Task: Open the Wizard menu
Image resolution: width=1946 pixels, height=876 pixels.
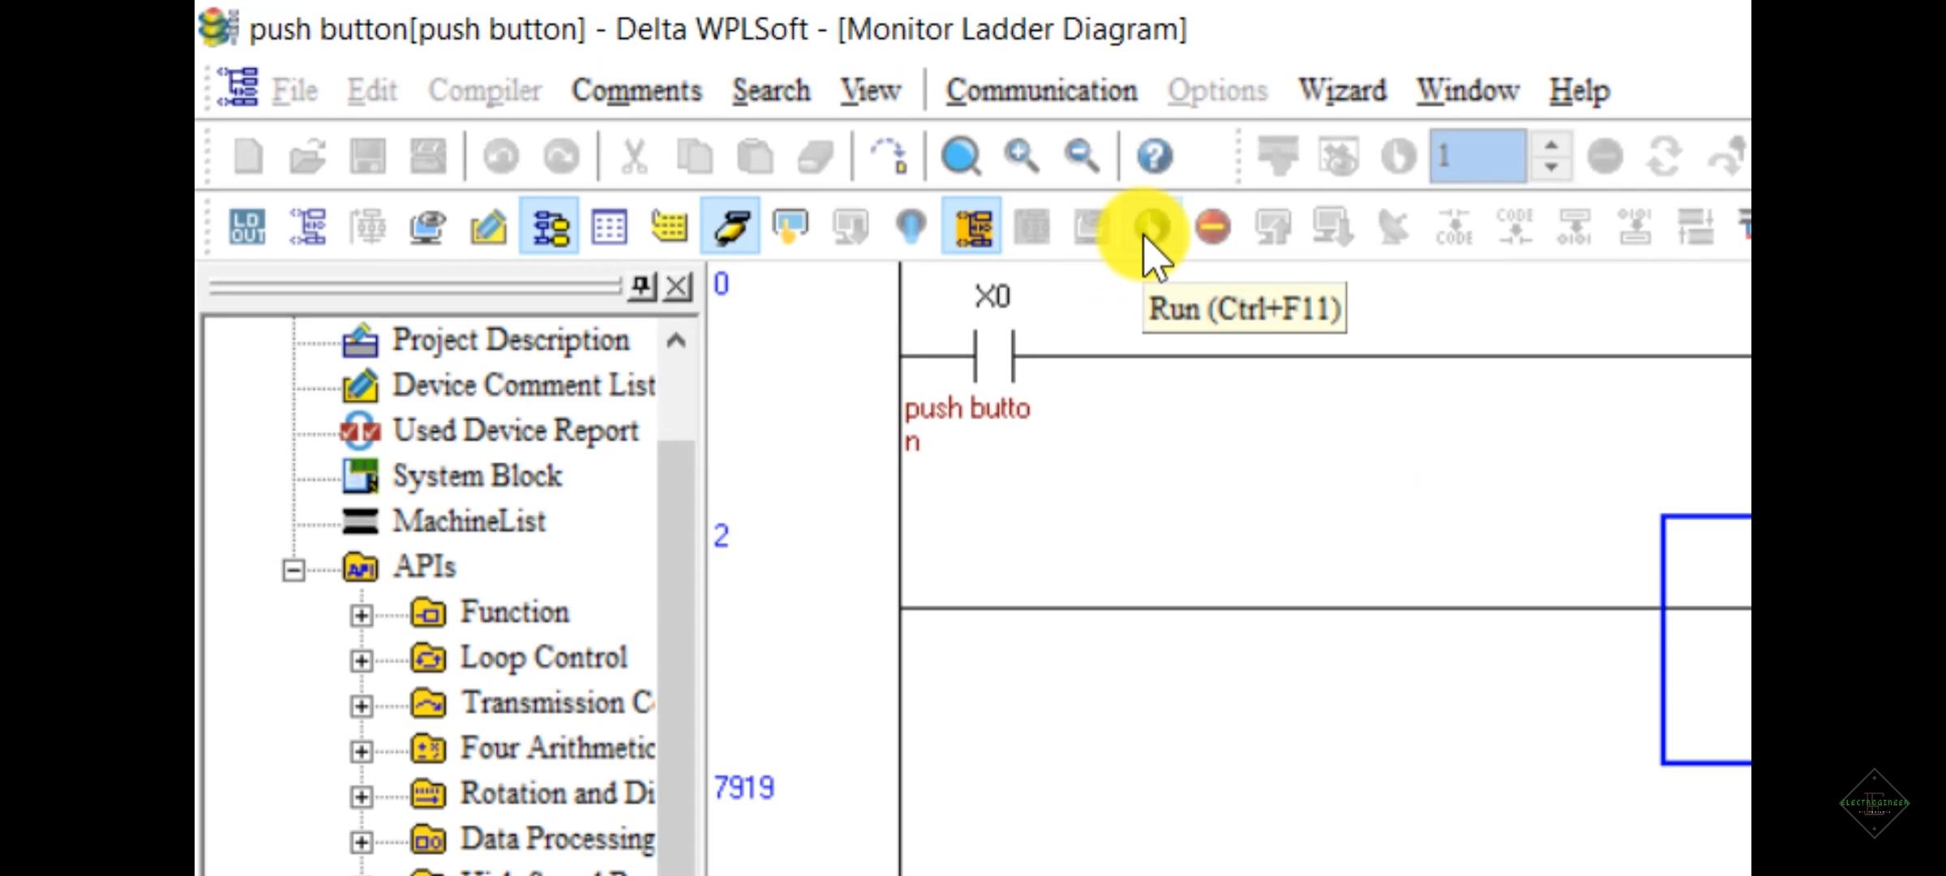Action: pos(1342,90)
